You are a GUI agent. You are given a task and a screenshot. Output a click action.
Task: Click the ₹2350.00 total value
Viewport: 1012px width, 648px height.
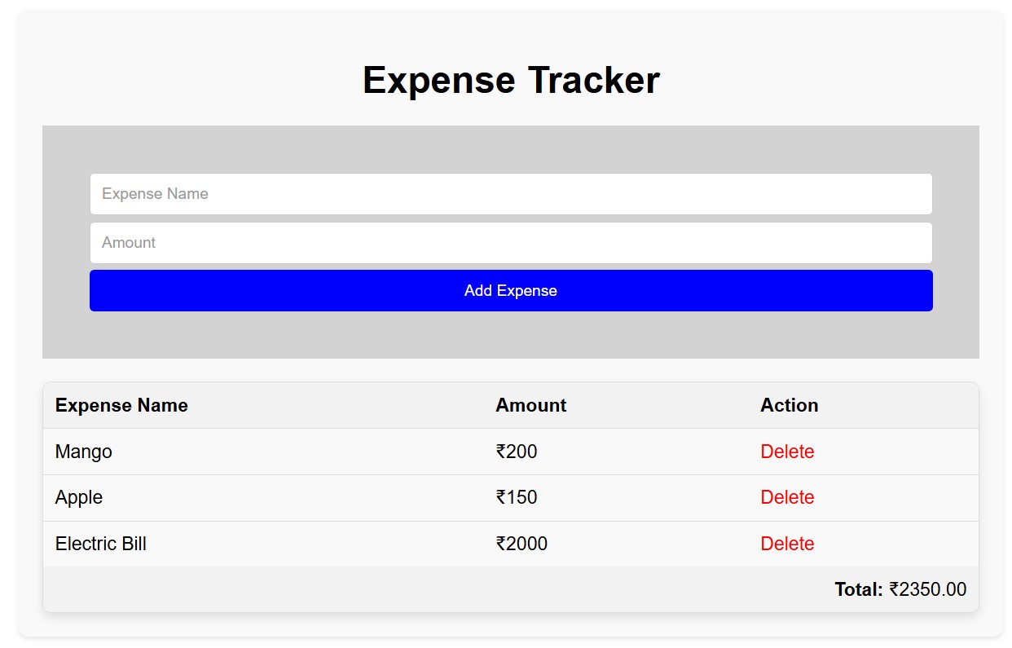[928, 589]
